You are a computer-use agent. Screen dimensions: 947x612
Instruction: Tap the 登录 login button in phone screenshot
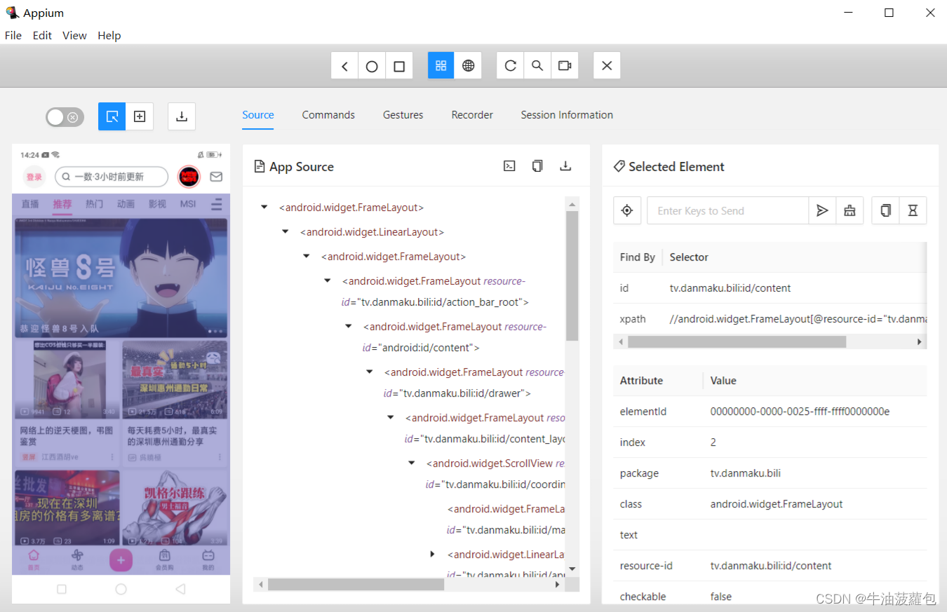pyautogui.click(x=34, y=177)
